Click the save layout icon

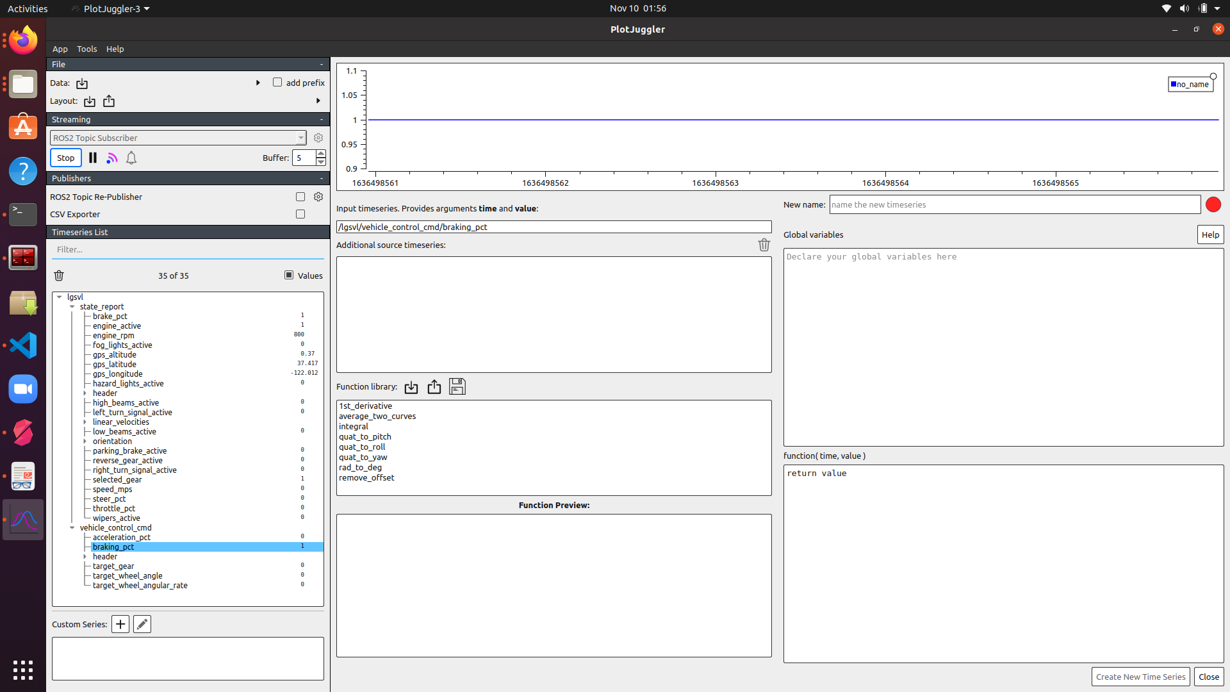[x=109, y=101]
